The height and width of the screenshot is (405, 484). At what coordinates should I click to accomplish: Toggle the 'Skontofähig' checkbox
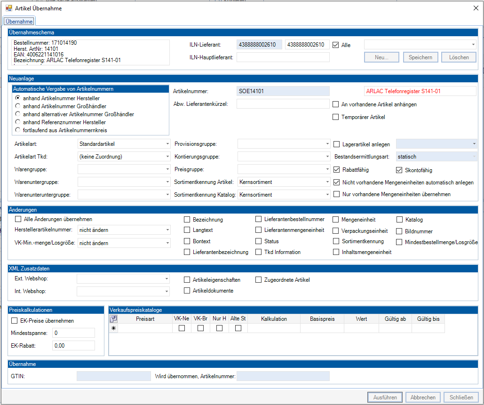click(x=399, y=170)
